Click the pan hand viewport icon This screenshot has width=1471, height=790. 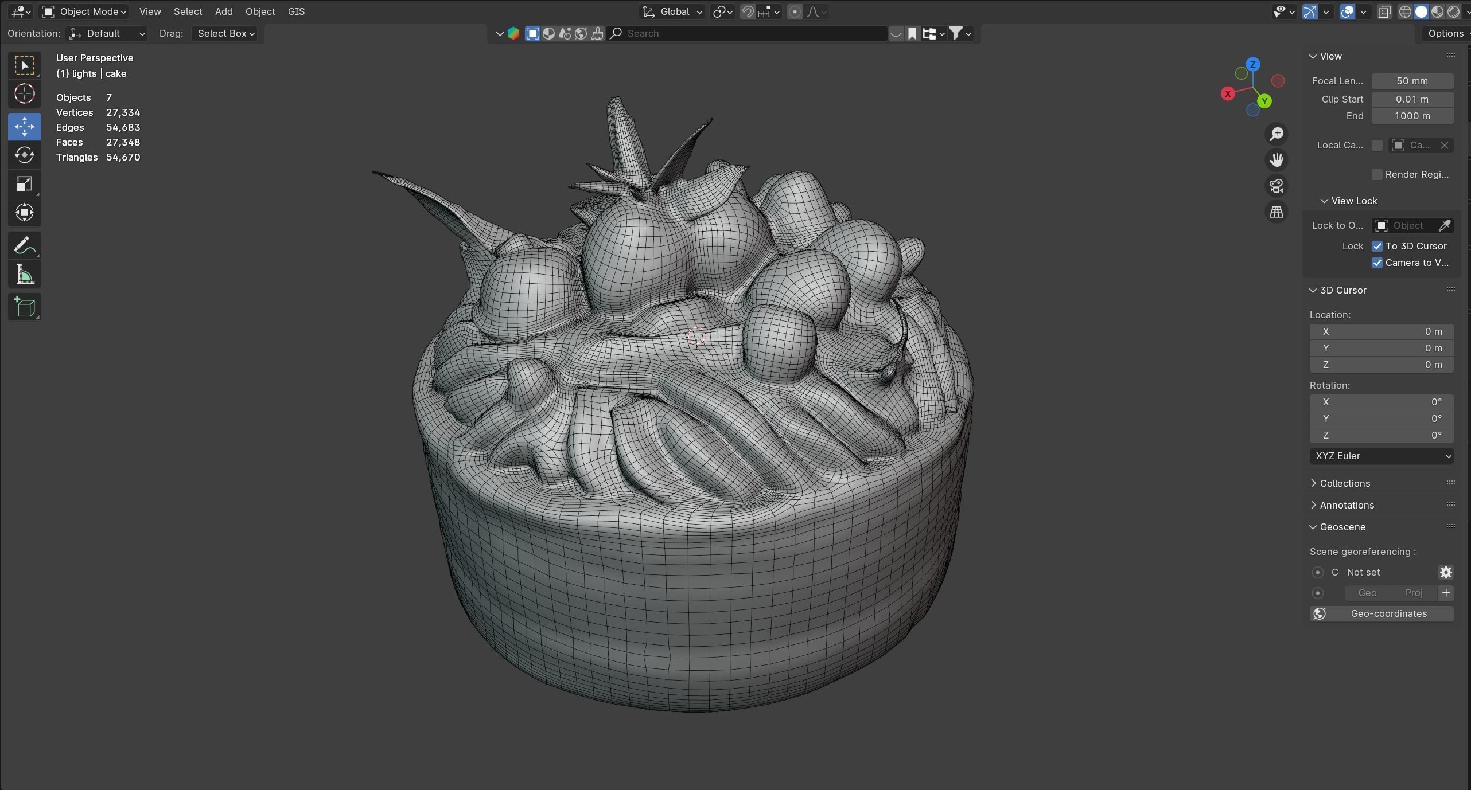tap(1277, 160)
